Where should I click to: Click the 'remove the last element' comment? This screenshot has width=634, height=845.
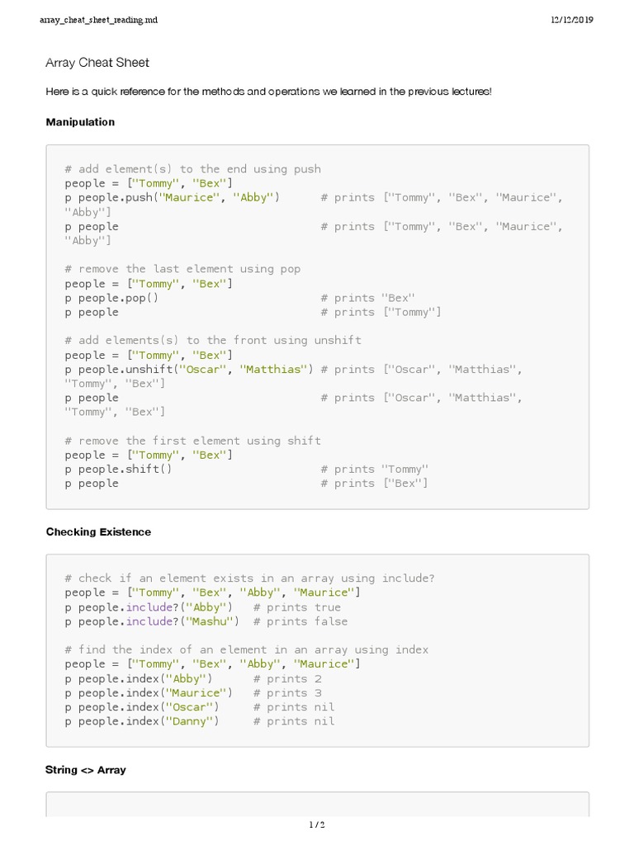point(182,269)
